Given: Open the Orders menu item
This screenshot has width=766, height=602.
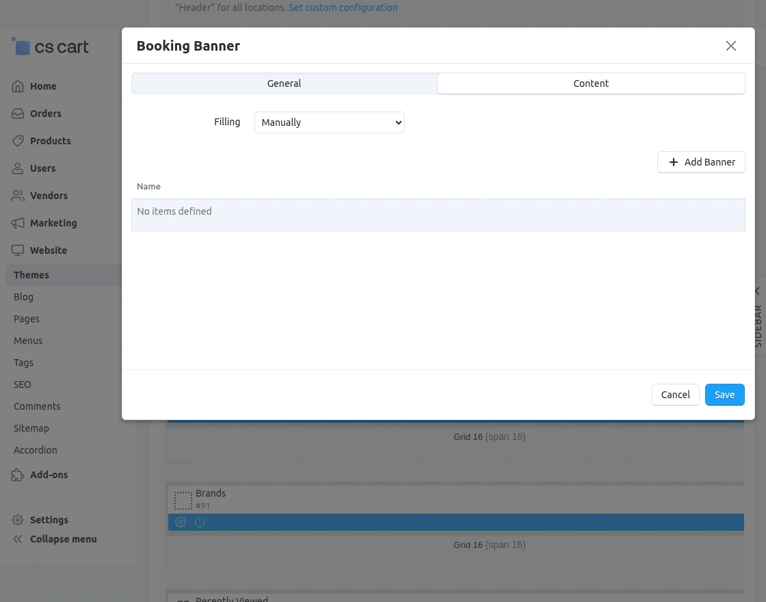Looking at the screenshot, I should [45, 114].
